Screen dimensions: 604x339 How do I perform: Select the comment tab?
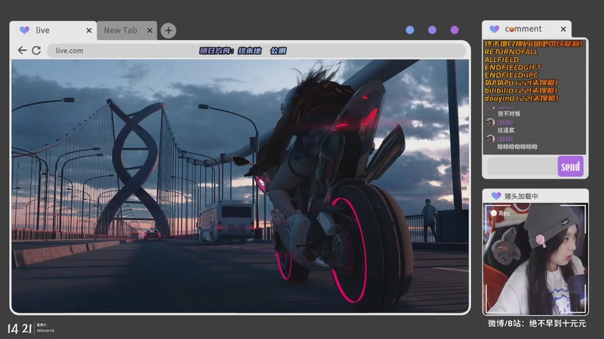point(526,29)
